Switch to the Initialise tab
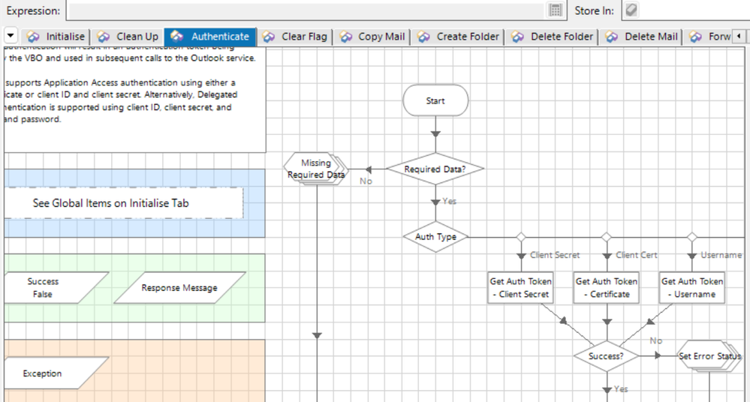Viewport: 750px width, 402px height. coord(56,37)
